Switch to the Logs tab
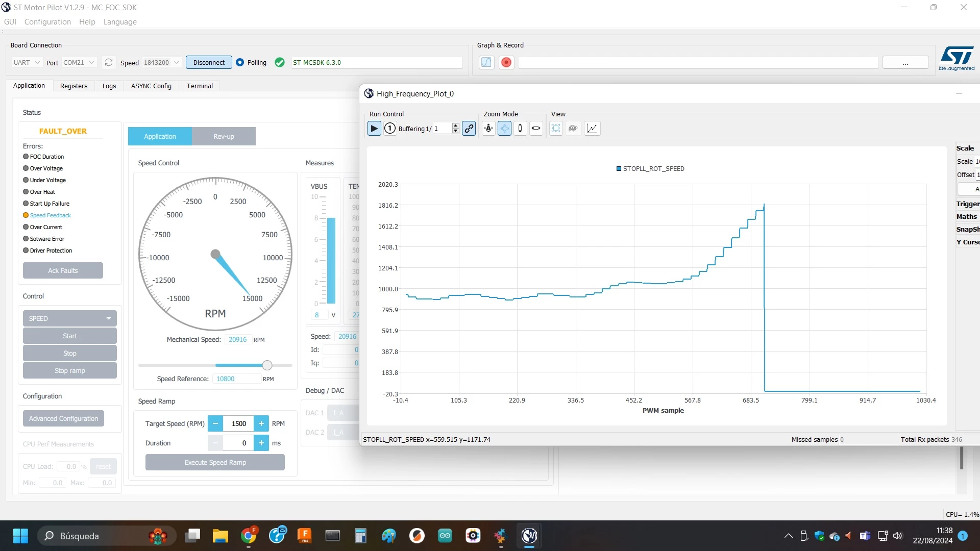This screenshot has height=551, width=980. click(109, 86)
